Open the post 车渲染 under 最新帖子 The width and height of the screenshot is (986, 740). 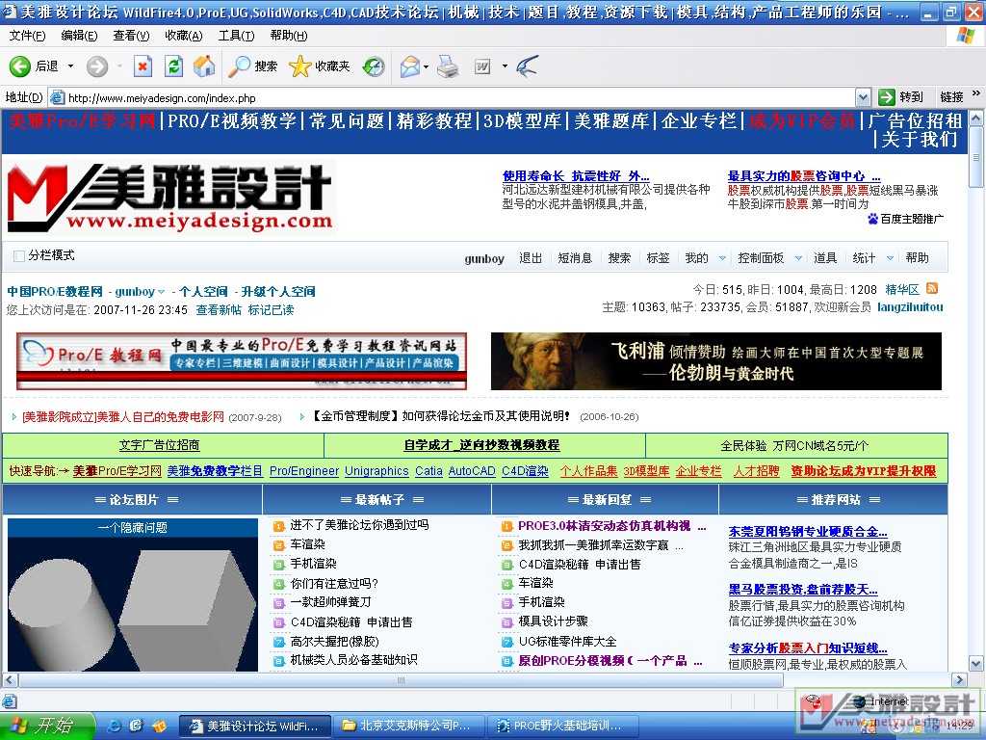click(x=307, y=544)
